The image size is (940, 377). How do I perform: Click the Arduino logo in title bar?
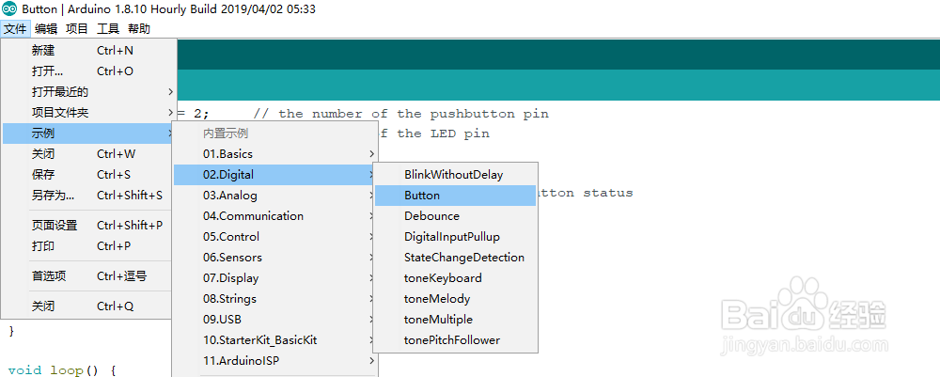(x=9, y=9)
